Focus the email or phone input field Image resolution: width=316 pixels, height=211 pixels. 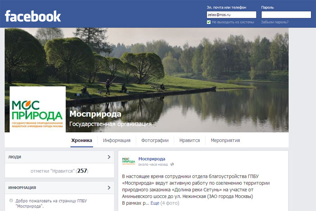point(231,15)
